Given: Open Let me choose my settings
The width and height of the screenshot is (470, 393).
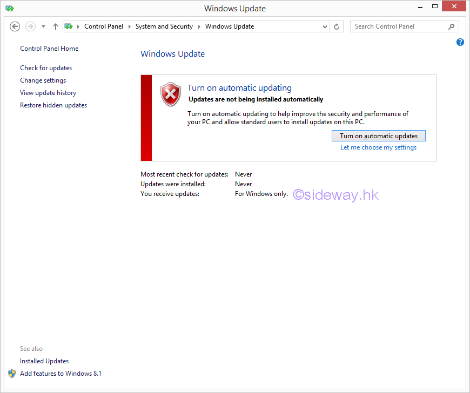Looking at the screenshot, I should (x=378, y=147).
